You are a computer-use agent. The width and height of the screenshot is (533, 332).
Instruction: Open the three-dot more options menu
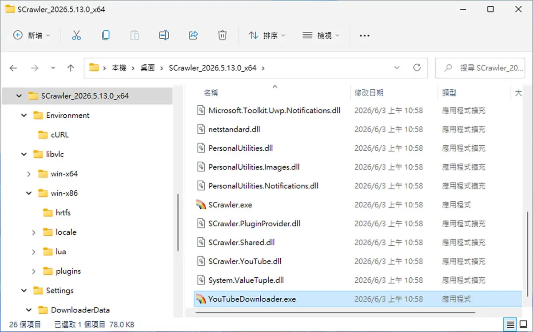[x=365, y=36]
